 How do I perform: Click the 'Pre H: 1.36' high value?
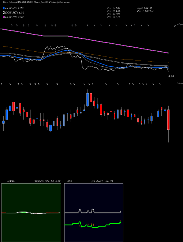coord(114,11)
